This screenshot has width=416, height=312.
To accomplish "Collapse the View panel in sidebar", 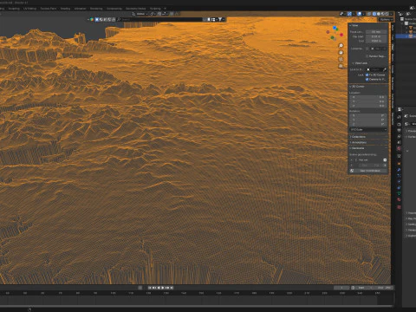I will click(354, 25).
